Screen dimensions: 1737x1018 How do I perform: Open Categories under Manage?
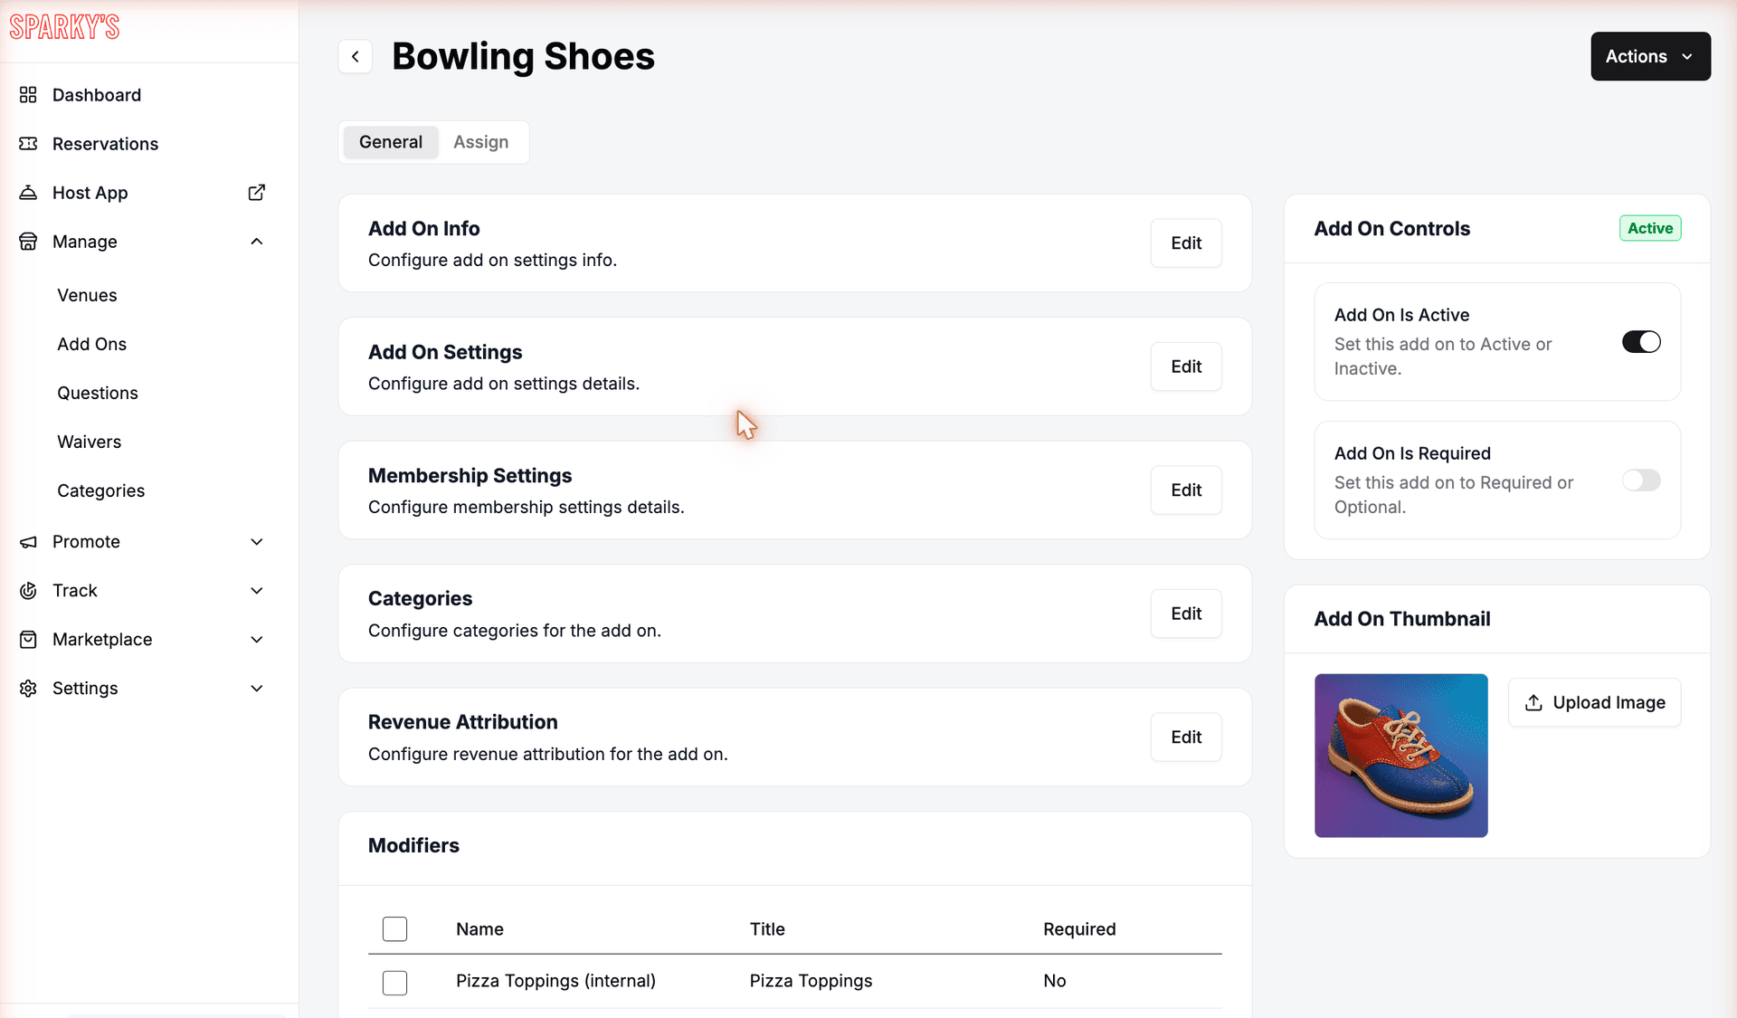(x=100, y=490)
